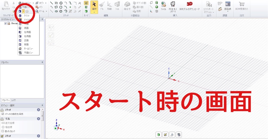
Task: Click the 組合せ combine tool
Action: [127, 6]
